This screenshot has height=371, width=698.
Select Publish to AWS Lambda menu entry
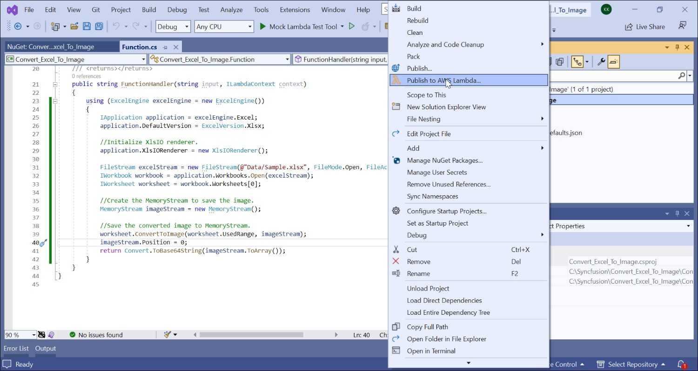click(x=443, y=80)
